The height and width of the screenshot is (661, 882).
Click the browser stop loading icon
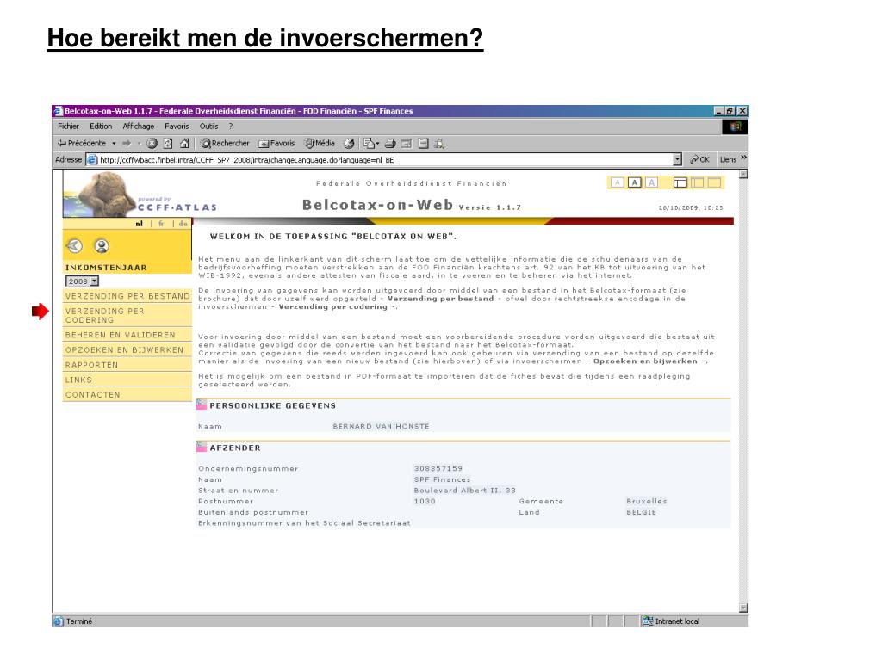tap(152, 144)
